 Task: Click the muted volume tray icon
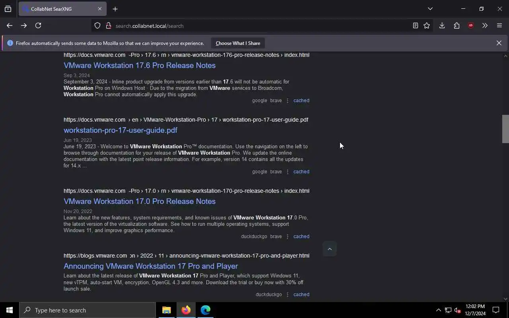[457, 310]
